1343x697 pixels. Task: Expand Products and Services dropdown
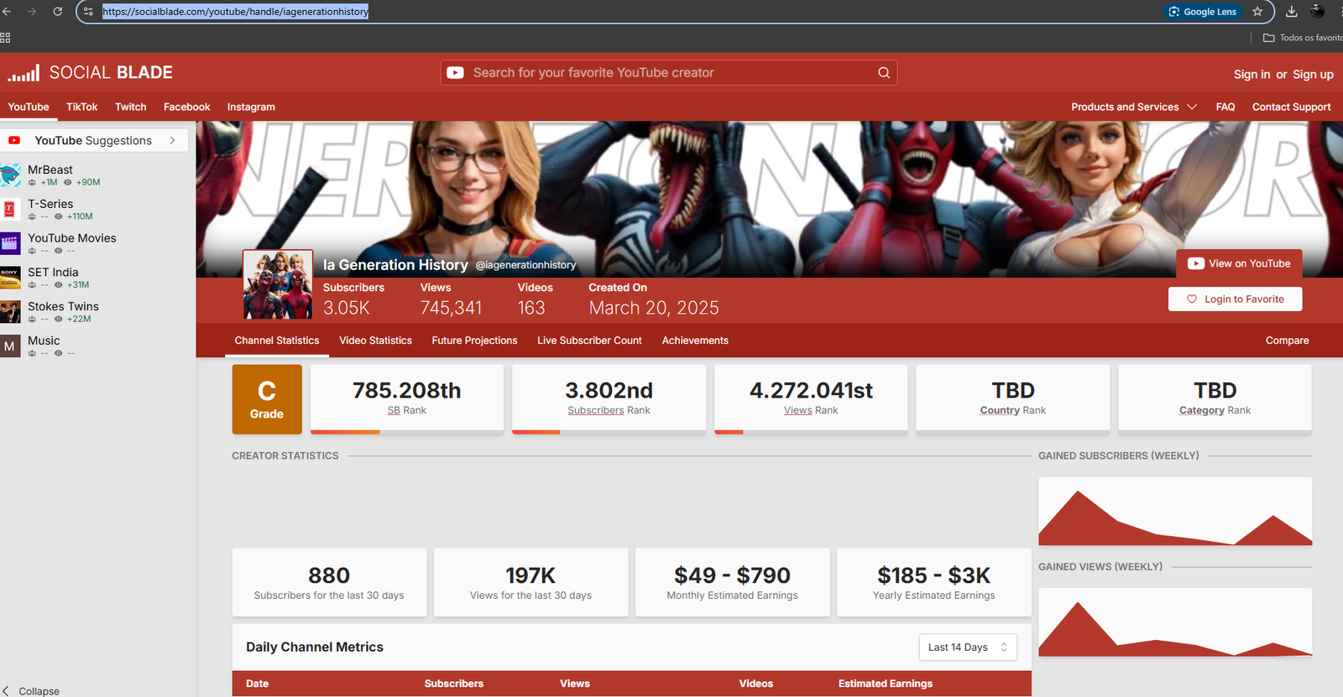(x=1133, y=107)
